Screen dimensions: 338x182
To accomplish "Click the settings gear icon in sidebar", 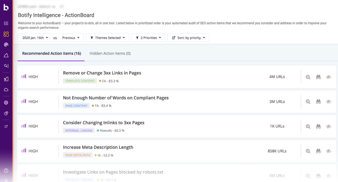I will tap(6, 102).
